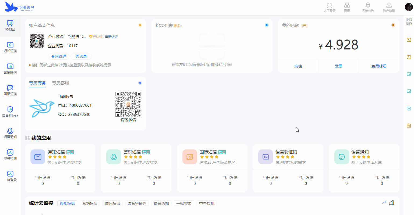Select 语音验证码 in 统计云监控 tabs
Screen dimensions: 414x215
coord(137,203)
